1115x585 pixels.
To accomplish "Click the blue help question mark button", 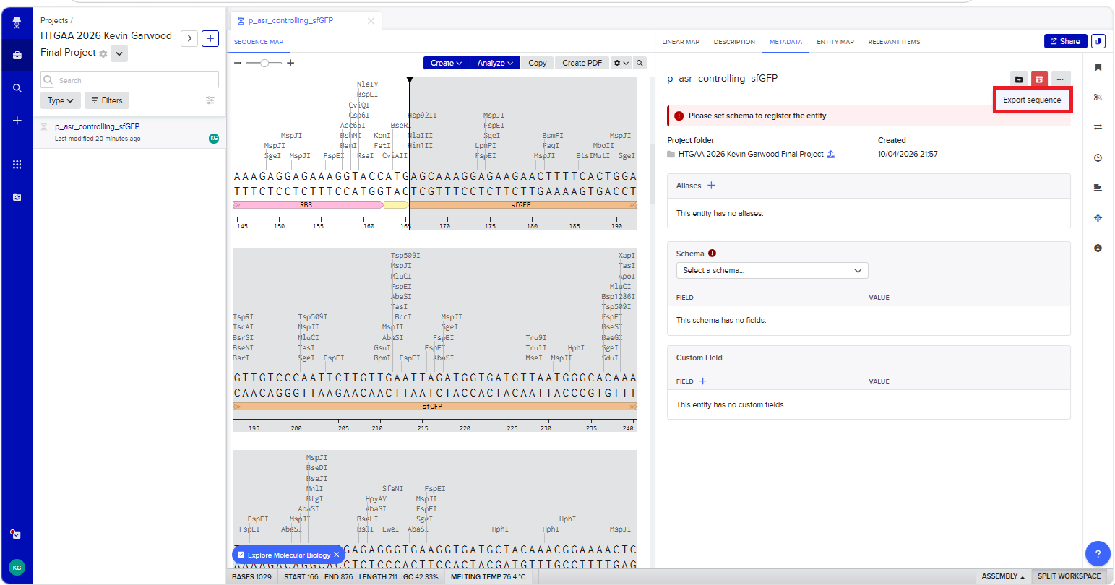I will click(1098, 554).
